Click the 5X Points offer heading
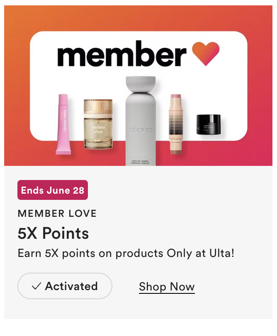The height and width of the screenshot is (336, 277). [x=53, y=233]
